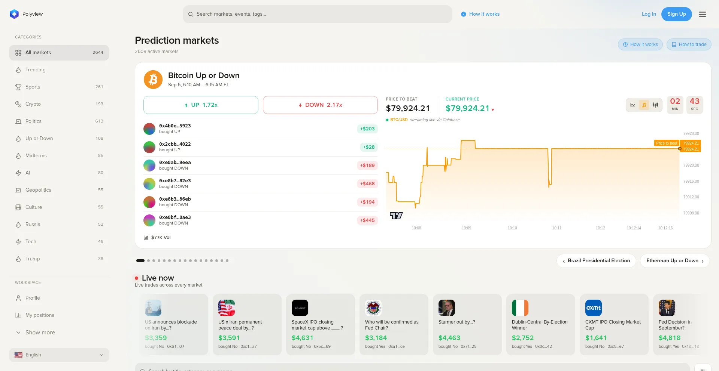Open Fed Decision in September card

[682, 325]
